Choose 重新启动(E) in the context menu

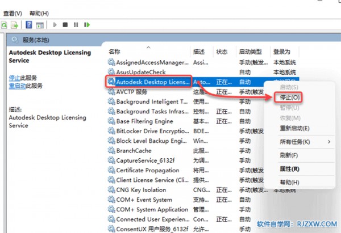coord(294,128)
